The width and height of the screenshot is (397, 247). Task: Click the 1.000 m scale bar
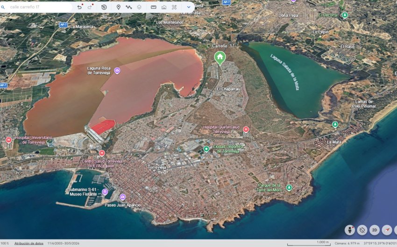[309, 243]
